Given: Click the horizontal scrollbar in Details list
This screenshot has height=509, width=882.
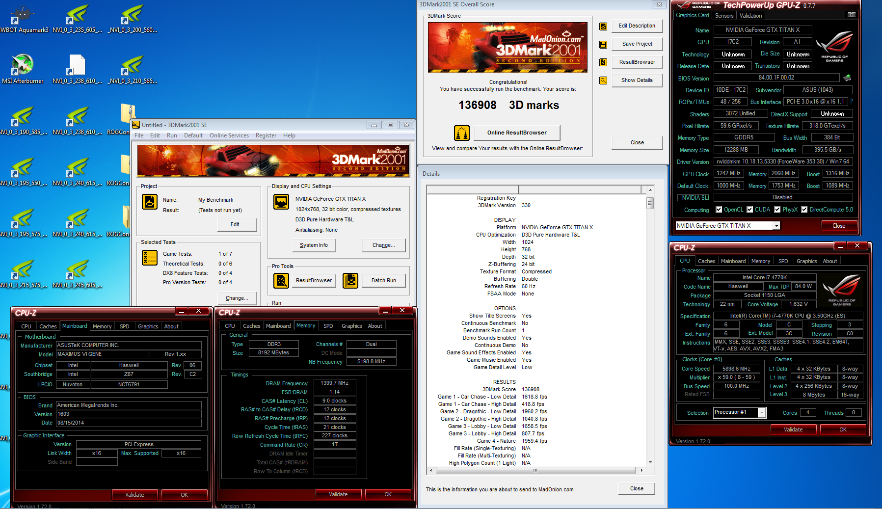Looking at the screenshot, I should coord(535,470).
